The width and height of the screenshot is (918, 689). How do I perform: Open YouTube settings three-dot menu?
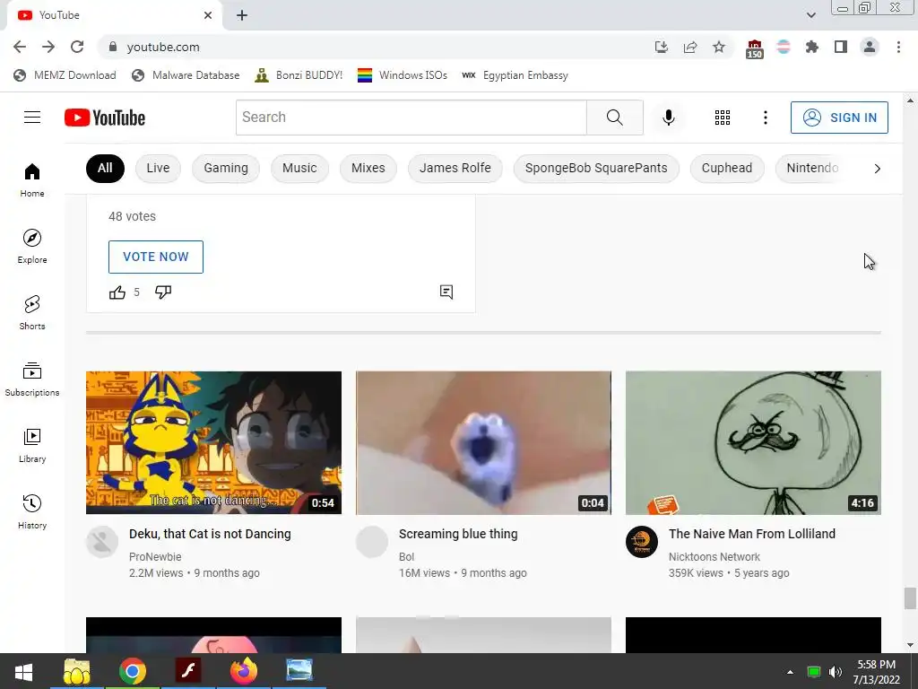point(765,118)
